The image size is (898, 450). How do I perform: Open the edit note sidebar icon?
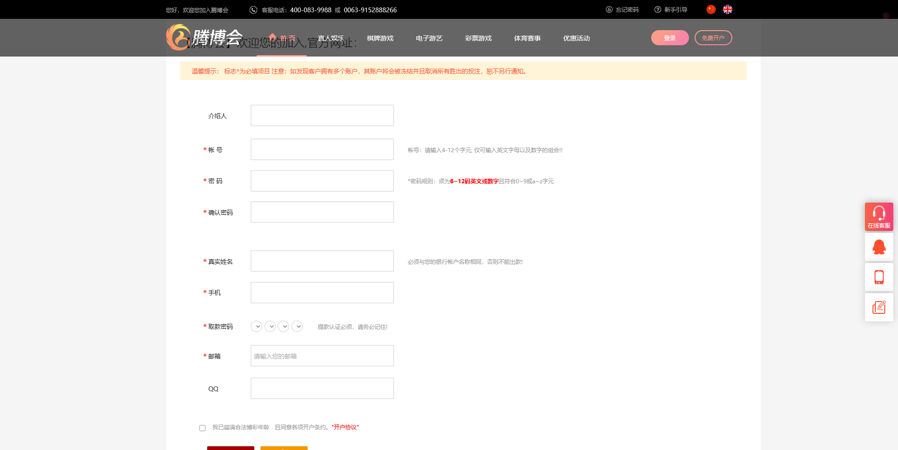tap(879, 307)
